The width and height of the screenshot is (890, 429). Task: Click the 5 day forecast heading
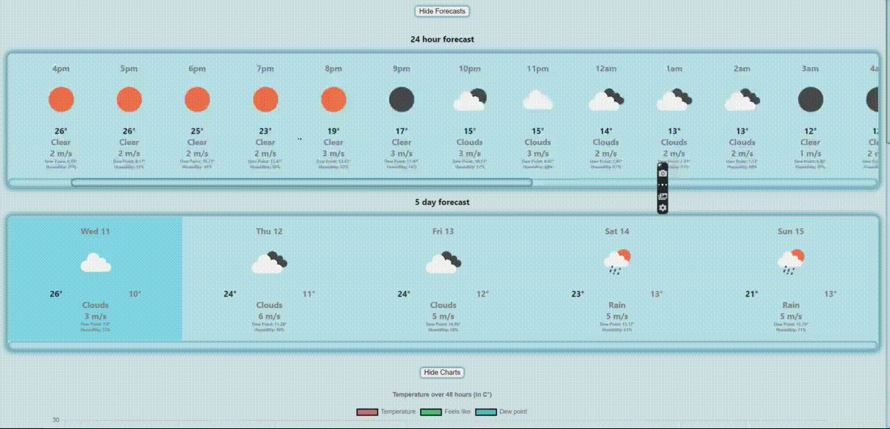442,202
